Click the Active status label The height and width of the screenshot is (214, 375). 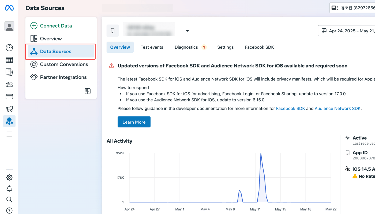coord(359,138)
